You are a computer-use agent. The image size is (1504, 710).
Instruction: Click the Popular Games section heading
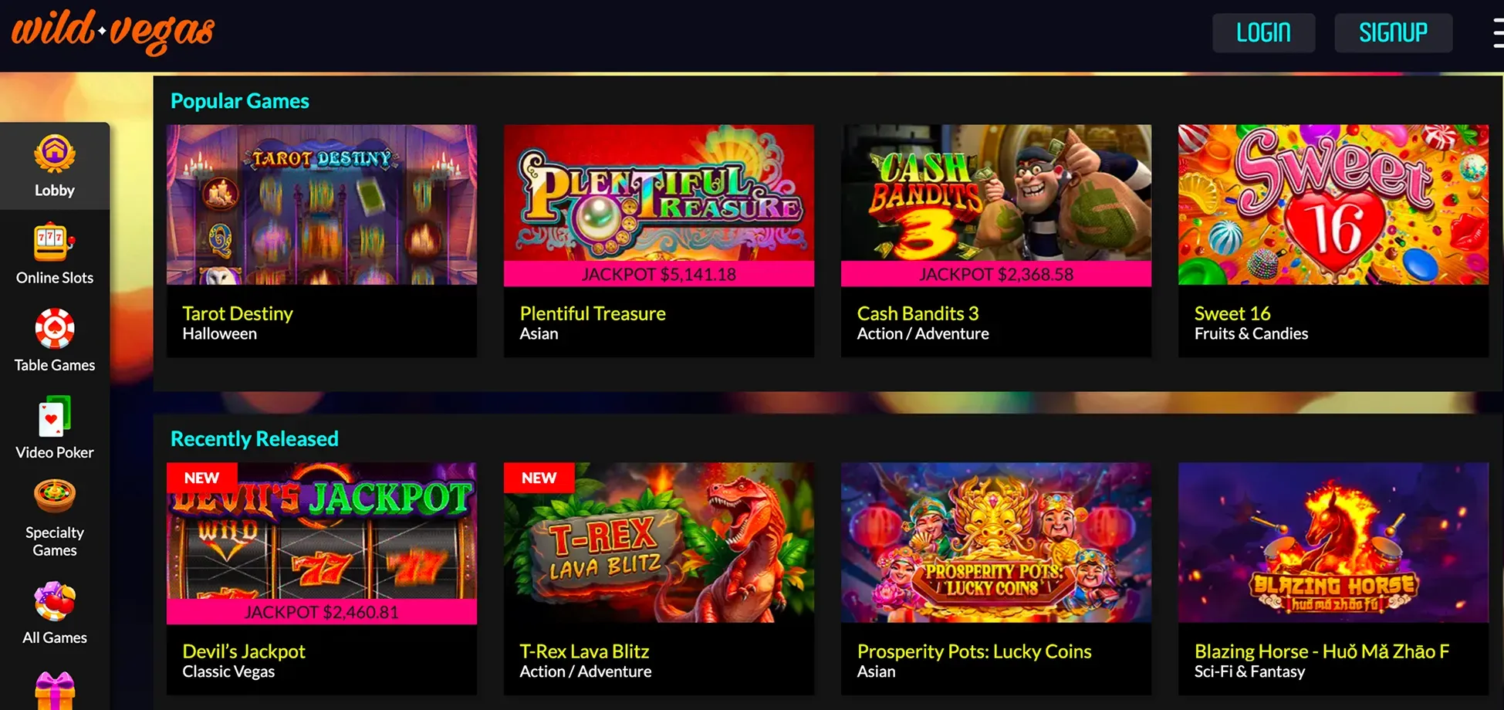click(239, 101)
